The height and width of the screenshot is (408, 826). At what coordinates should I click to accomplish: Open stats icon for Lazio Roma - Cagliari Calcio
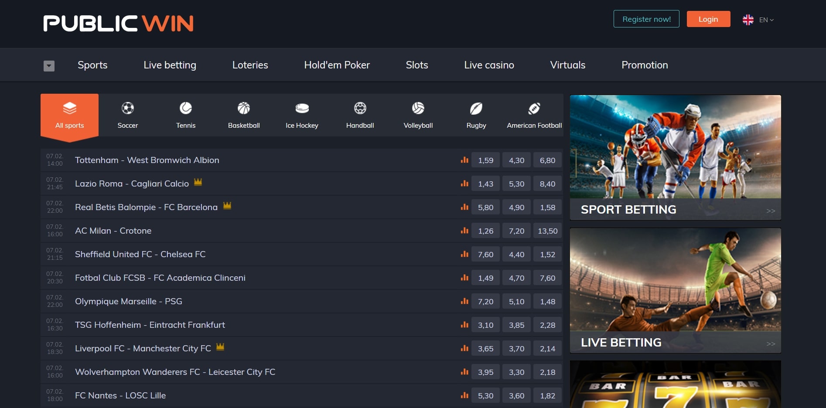(x=464, y=184)
